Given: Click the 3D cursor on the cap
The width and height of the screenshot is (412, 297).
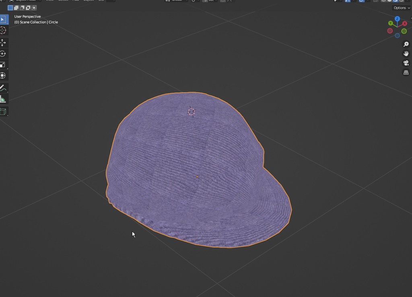Looking at the screenshot, I should (192, 112).
